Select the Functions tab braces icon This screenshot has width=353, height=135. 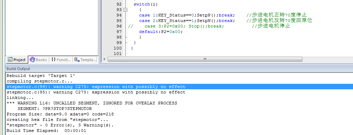click(x=53, y=59)
